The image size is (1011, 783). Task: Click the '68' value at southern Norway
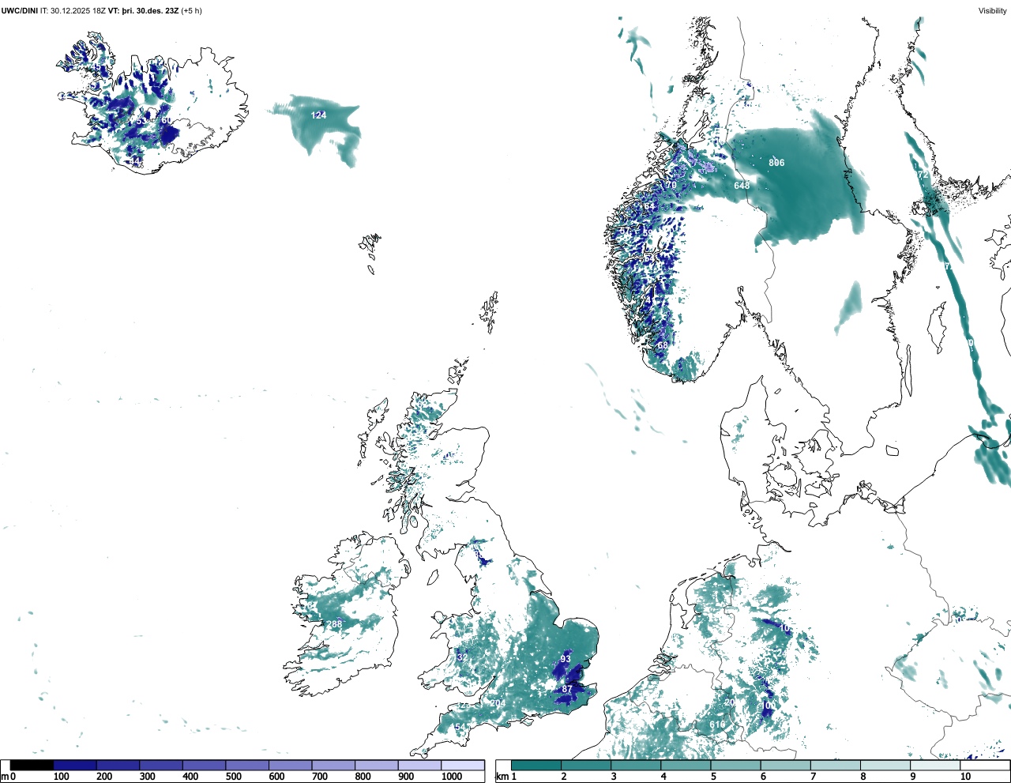click(663, 345)
